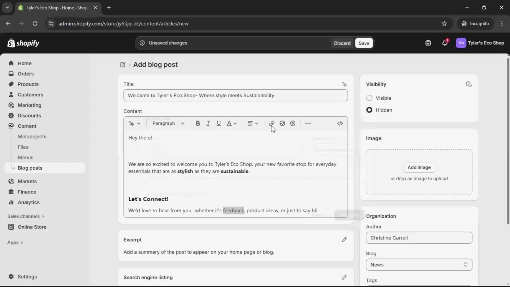Underline the selected text

point(219,123)
